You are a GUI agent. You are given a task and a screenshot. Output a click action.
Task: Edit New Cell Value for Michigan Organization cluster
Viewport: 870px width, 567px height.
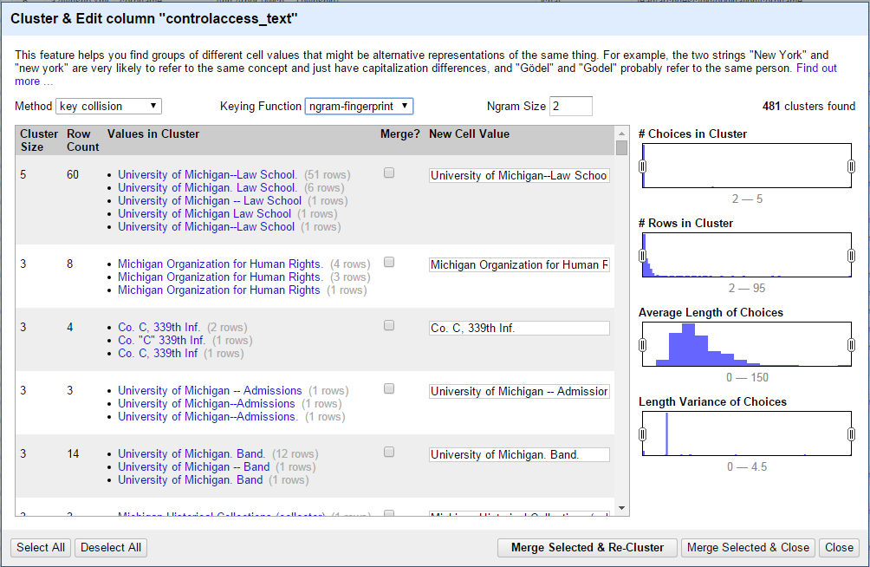tap(519, 265)
